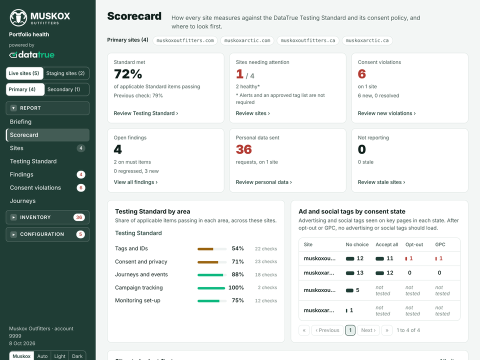Switch theme to Light
This screenshot has width=480, height=360.
point(59,356)
